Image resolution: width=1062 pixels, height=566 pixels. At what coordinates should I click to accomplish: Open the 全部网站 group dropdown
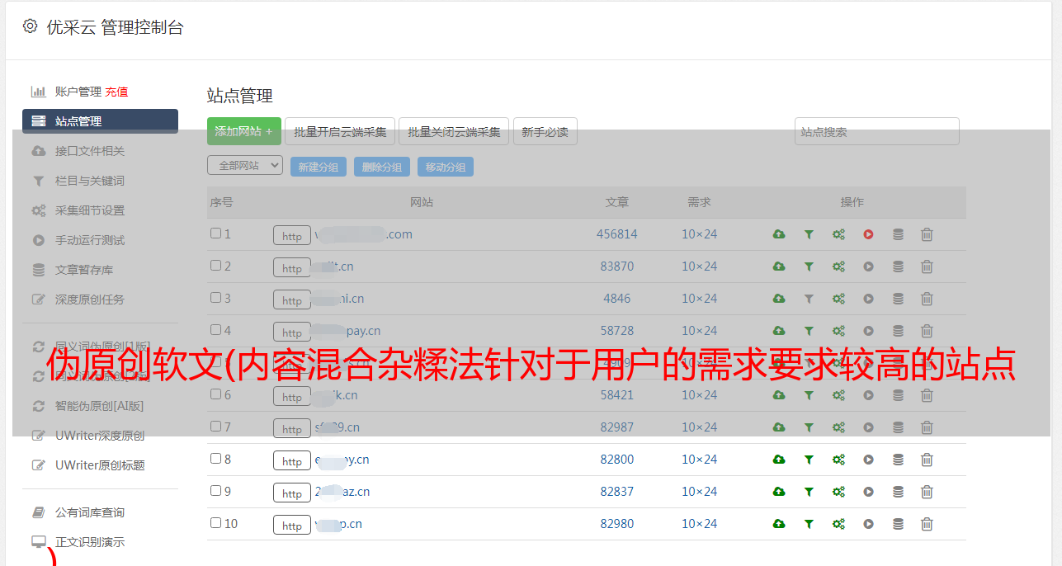coord(245,166)
